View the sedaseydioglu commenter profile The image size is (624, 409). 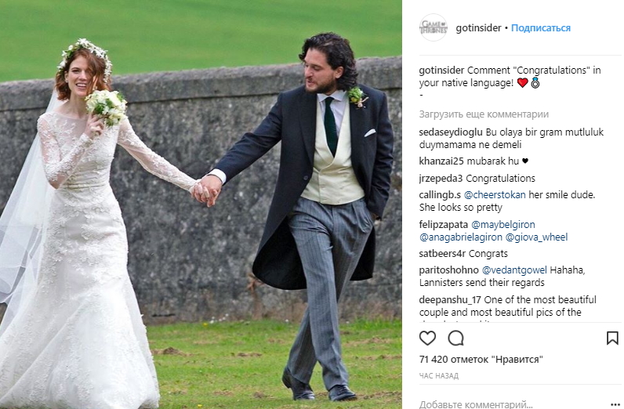451,132
